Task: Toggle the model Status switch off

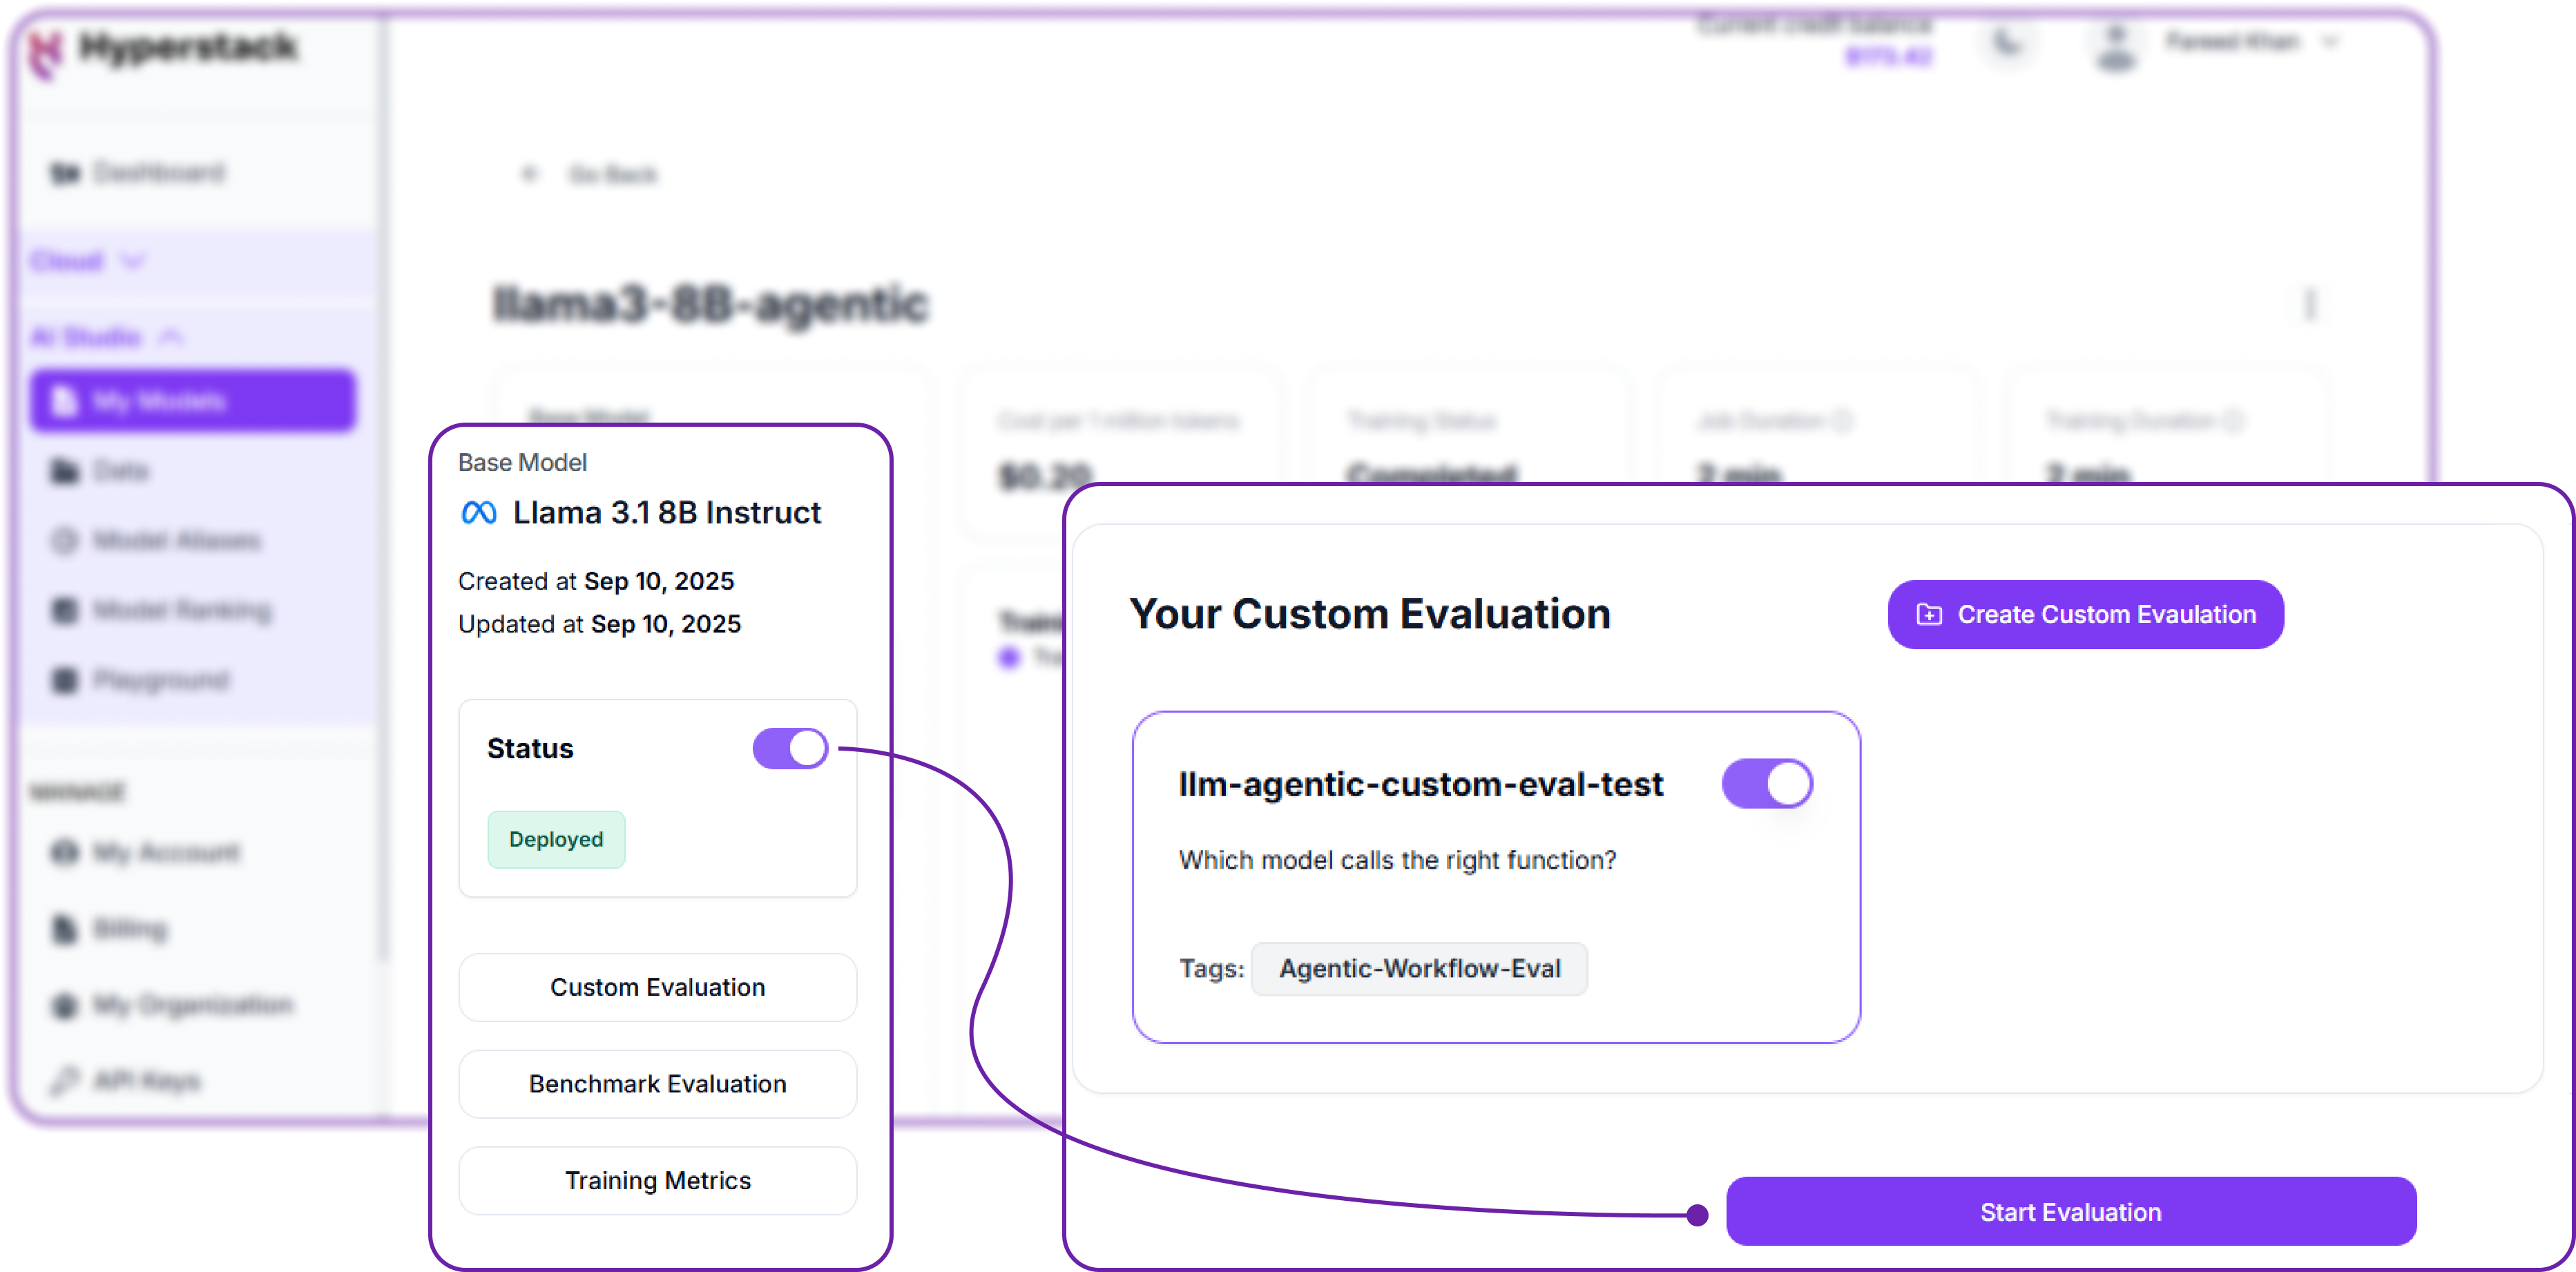Action: point(790,748)
